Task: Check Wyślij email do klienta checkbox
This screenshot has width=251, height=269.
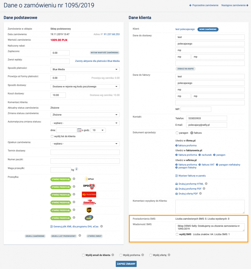Action: 83,255
